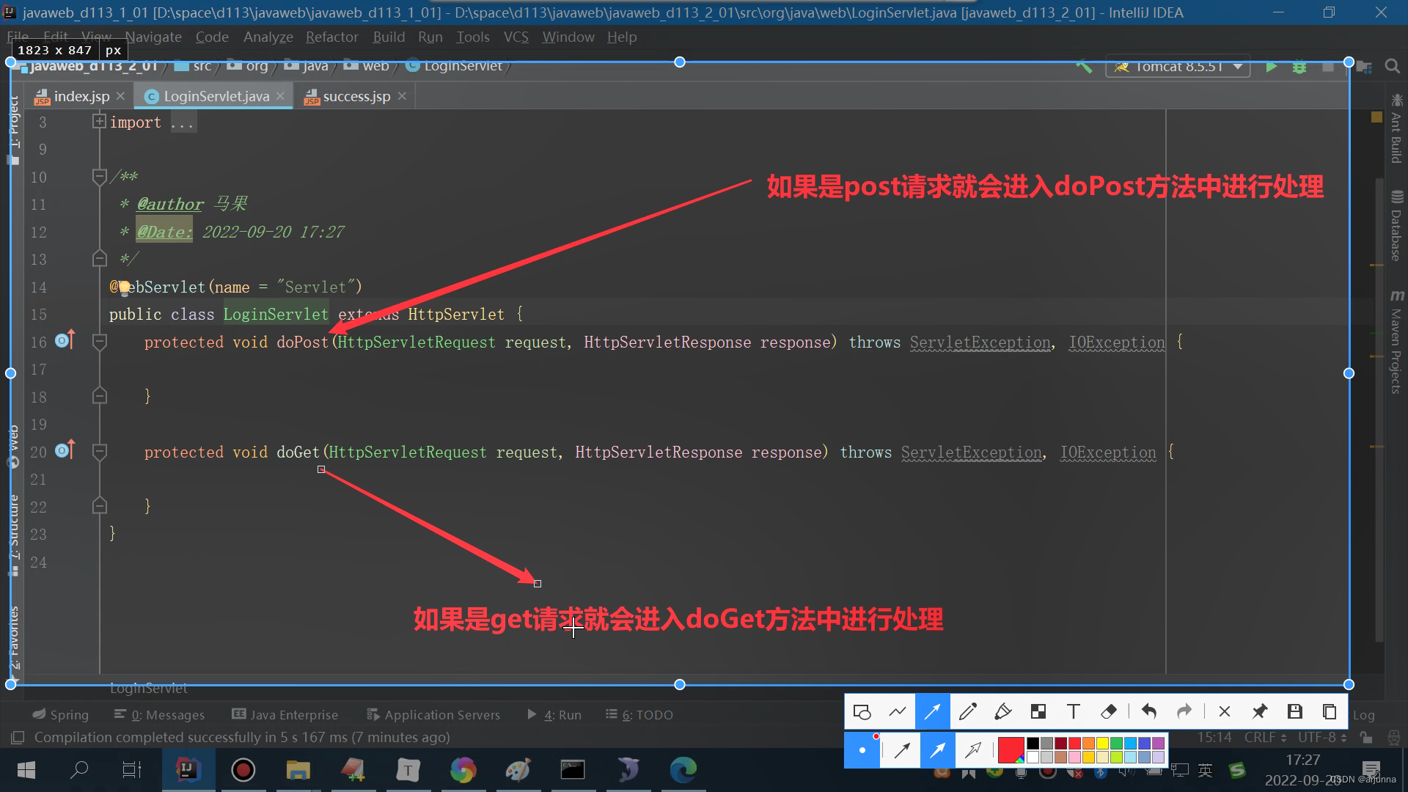Select the rectangle/ellipse shape annotation tool
Image resolution: width=1408 pixels, height=792 pixels.
pyautogui.click(x=862, y=711)
